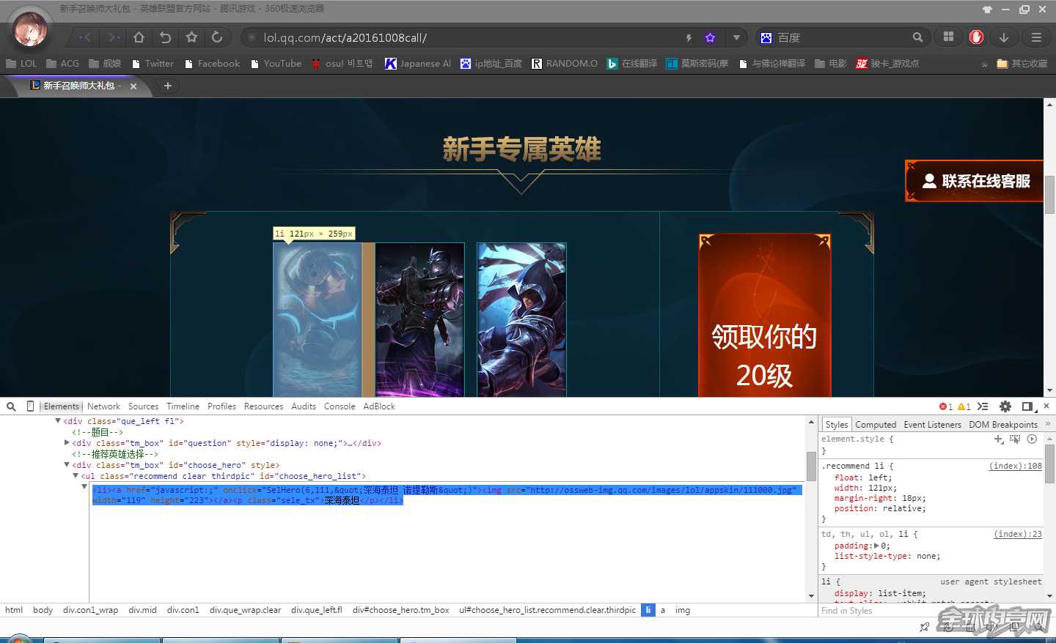This screenshot has width=1056, height=643.
Task: Open the Computed styles tab
Action: point(876,424)
